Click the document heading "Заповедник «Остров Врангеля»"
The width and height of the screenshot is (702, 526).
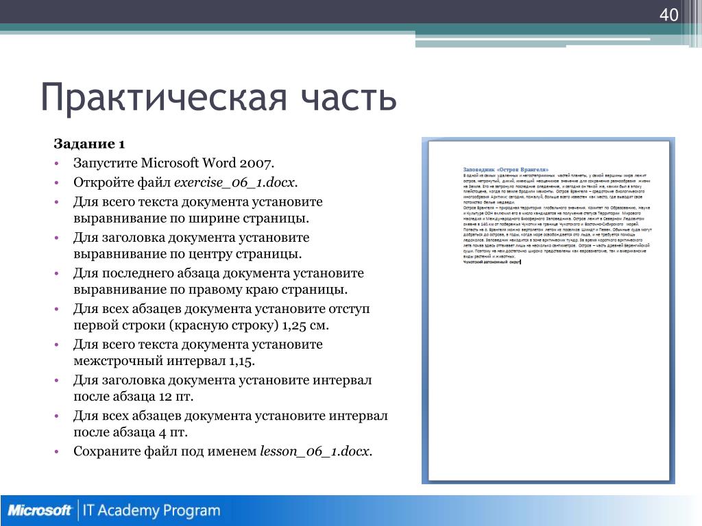505,170
